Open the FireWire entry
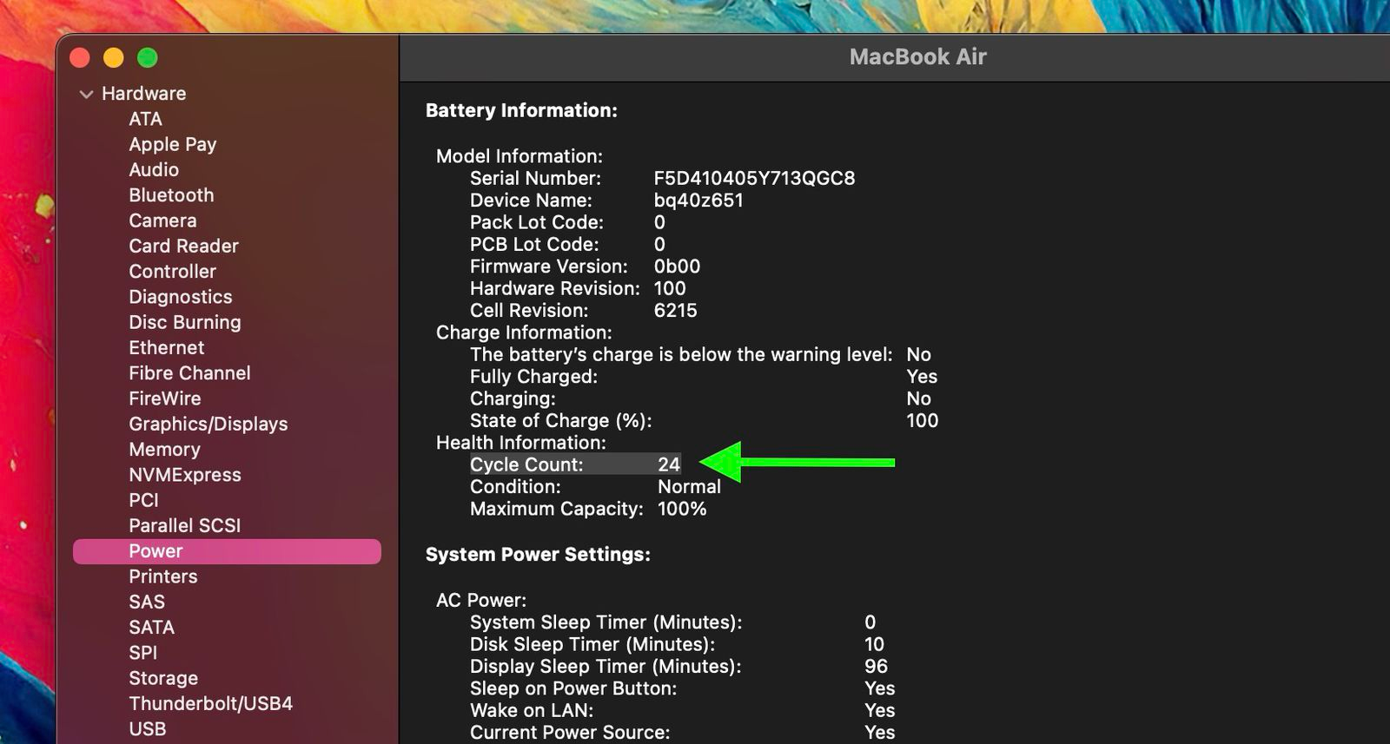The width and height of the screenshot is (1390, 744). pos(165,398)
